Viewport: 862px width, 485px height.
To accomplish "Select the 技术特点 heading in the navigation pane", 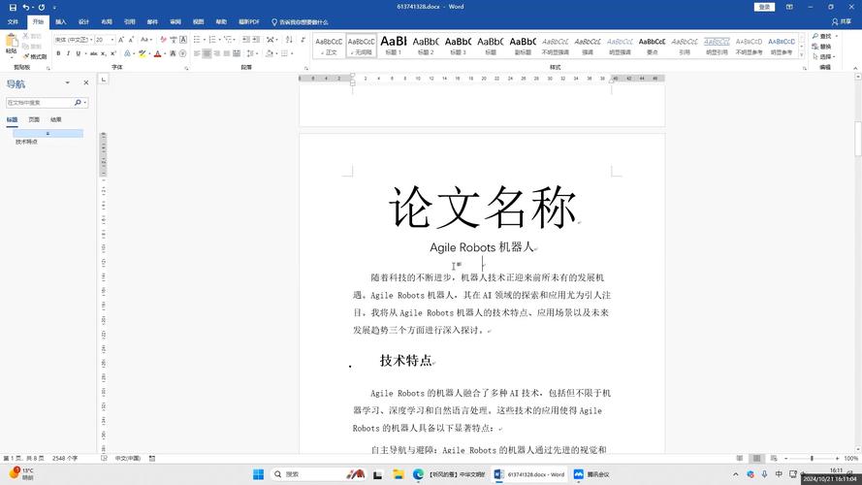I will point(26,142).
